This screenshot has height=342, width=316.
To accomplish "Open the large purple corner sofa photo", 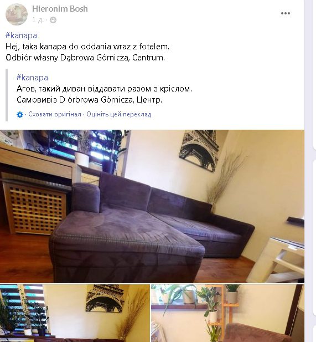I will click(152, 206).
